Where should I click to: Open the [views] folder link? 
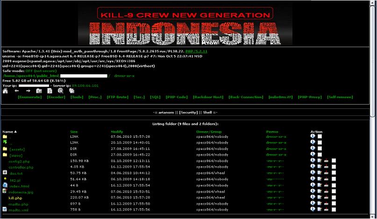[16, 155]
